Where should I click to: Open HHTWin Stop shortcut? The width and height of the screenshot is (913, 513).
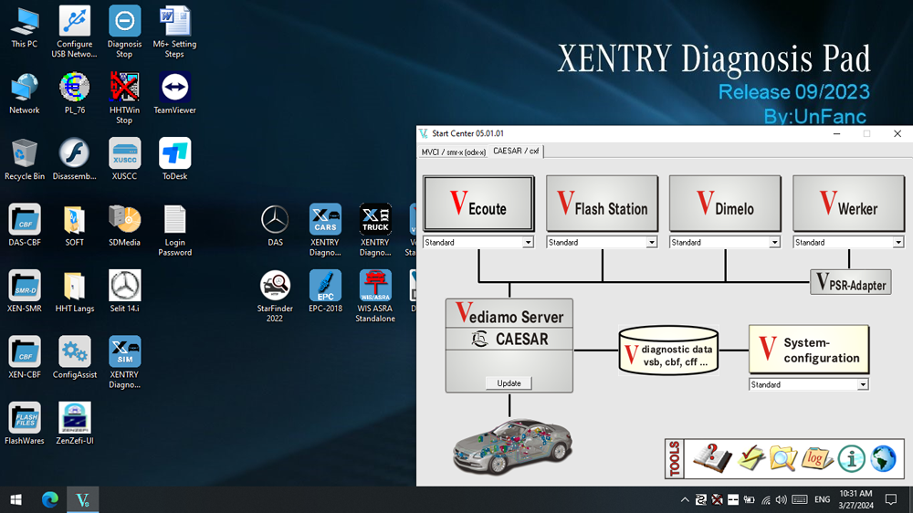coord(124,98)
